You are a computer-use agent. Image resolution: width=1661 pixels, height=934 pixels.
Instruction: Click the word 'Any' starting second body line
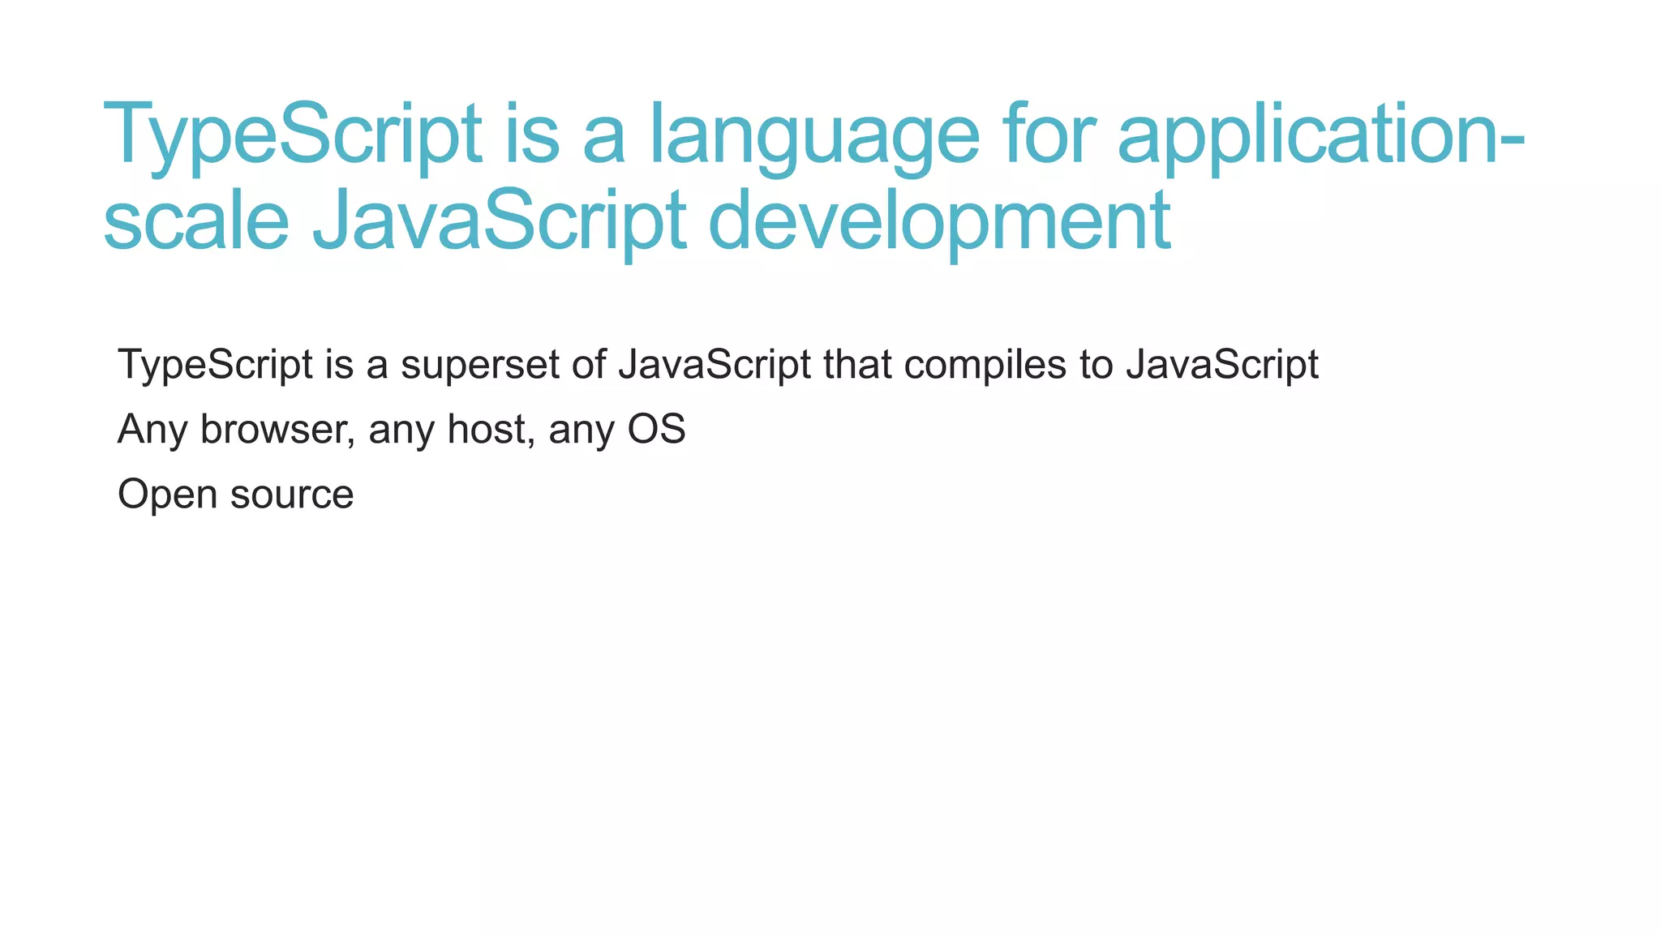pos(152,429)
